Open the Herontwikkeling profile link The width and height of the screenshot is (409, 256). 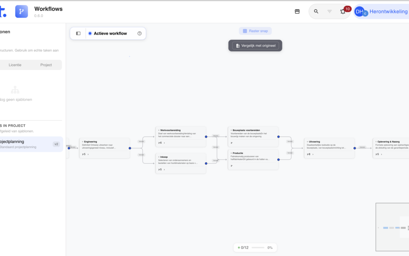(x=389, y=11)
